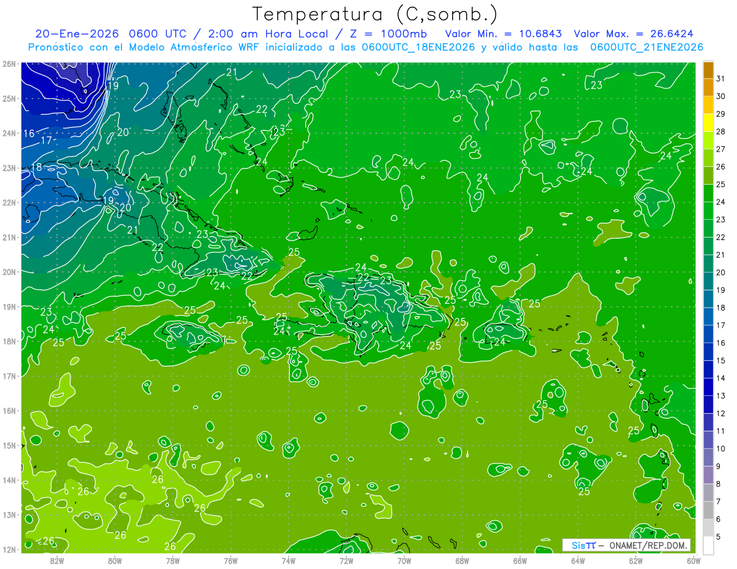Click the "24N" latitude axis label
The width and height of the screenshot is (737, 569).
[x=9, y=133]
